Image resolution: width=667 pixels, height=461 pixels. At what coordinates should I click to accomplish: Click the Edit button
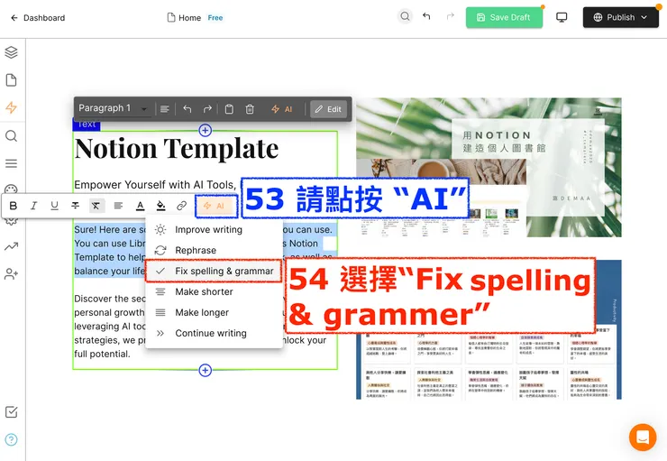pyautogui.click(x=328, y=109)
